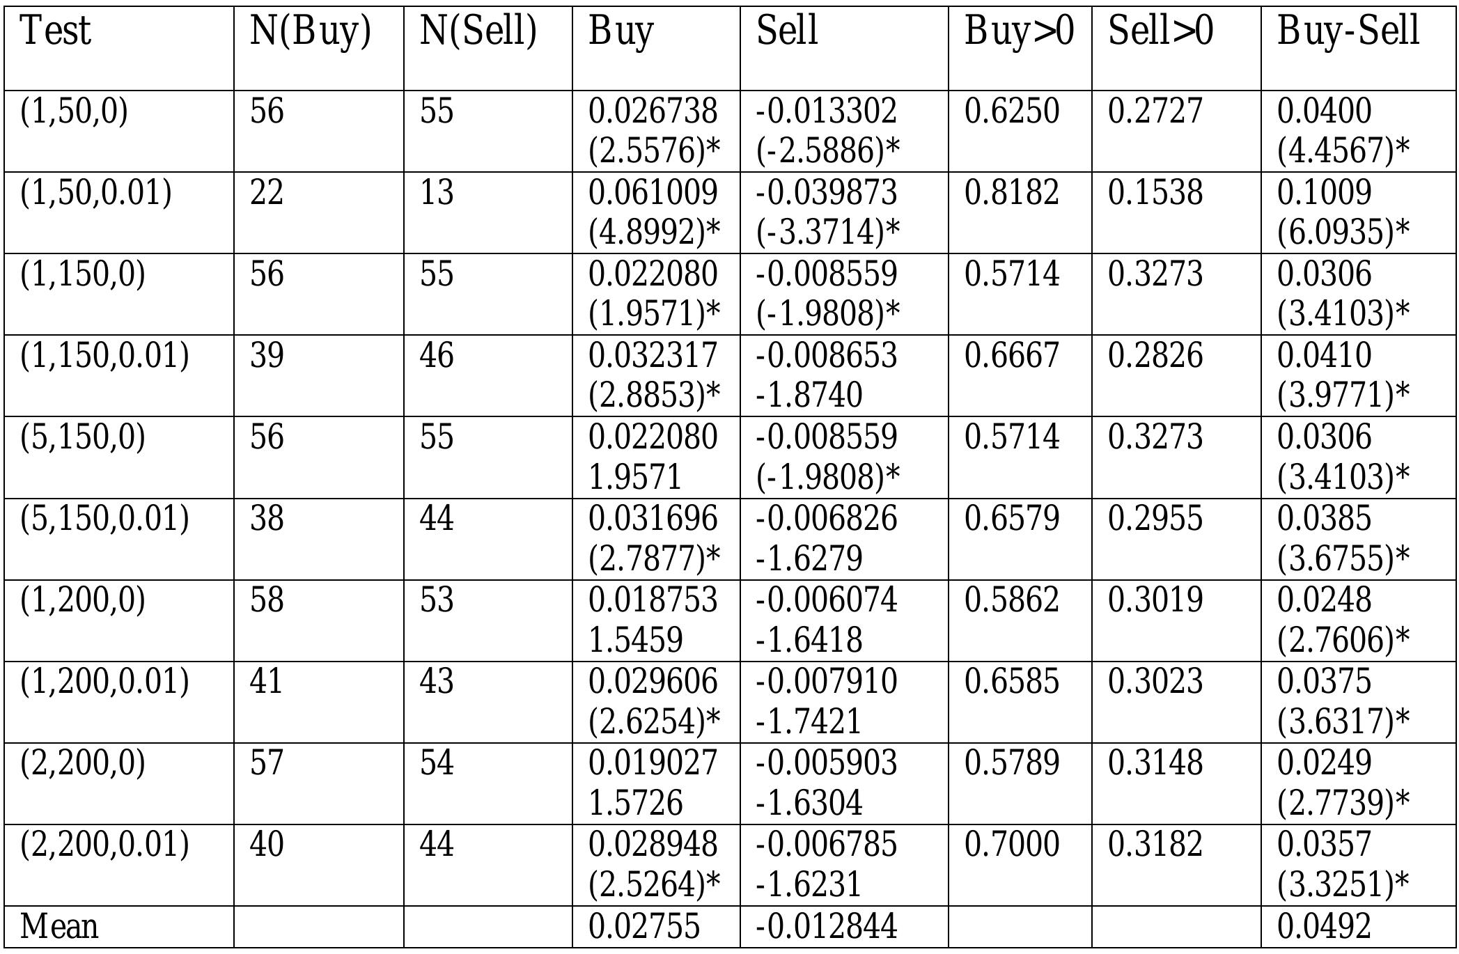
Task: Select the (1,50,0.01) row label
Action: (x=96, y=193)
